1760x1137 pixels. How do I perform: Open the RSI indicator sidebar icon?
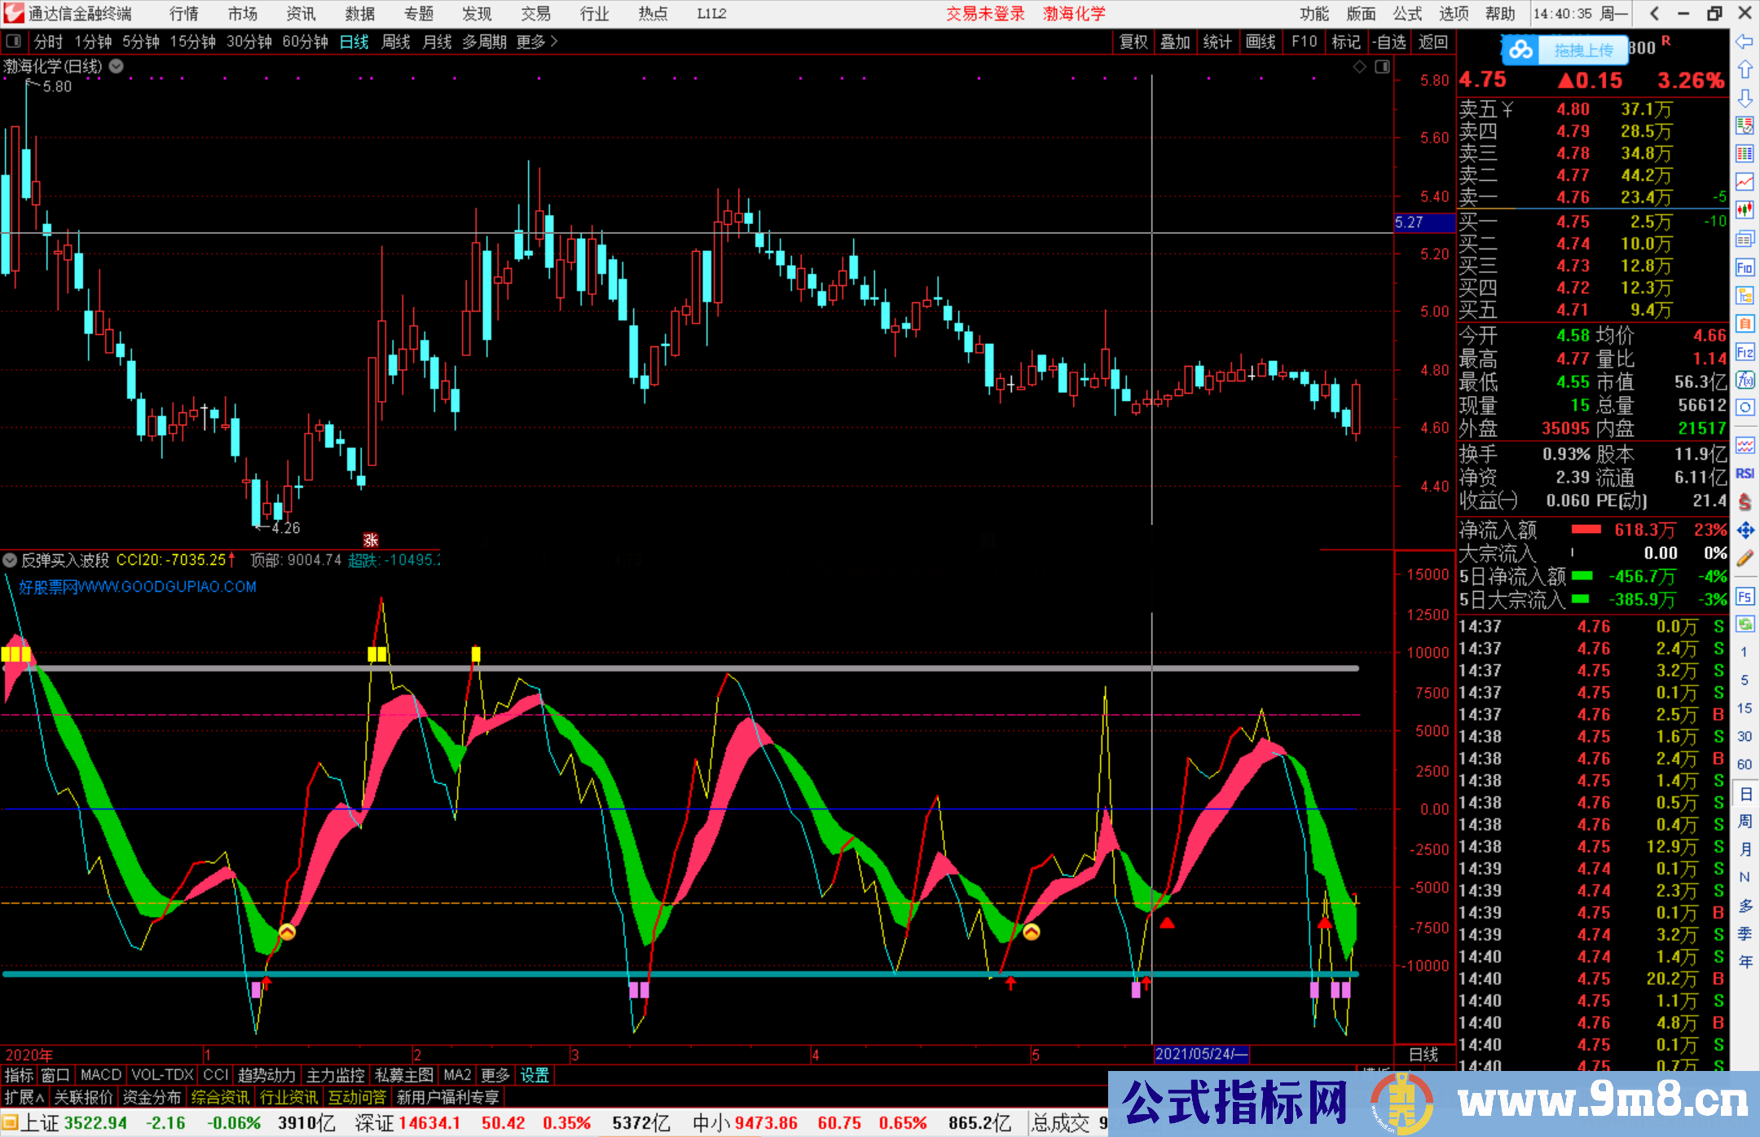(x=1745, y=472)
